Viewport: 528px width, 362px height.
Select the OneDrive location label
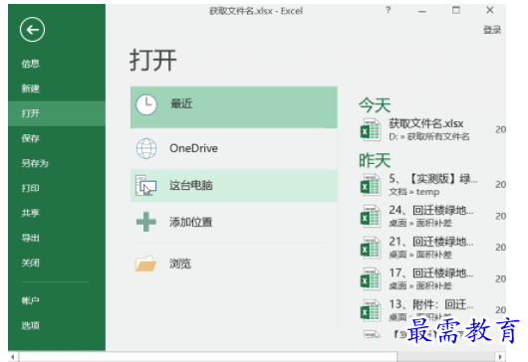193,148
